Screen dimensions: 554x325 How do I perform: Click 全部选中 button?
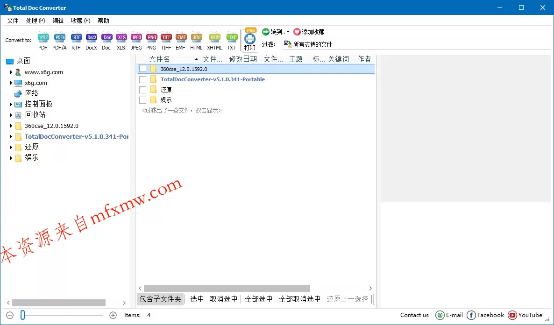[x=259, y=299]
